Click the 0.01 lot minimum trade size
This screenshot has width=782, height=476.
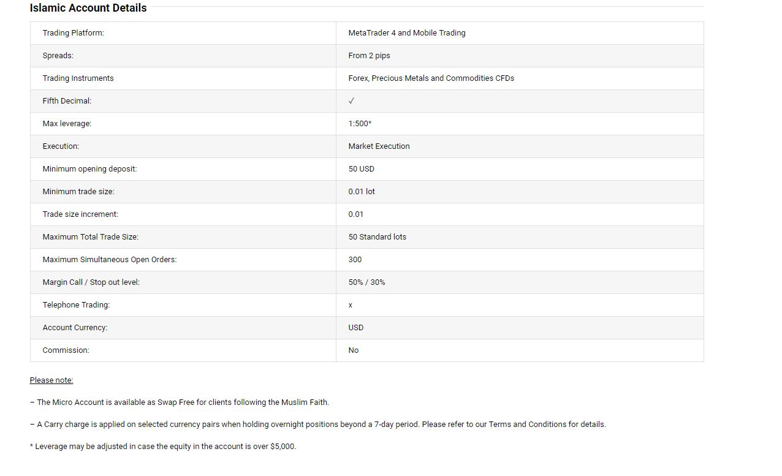[x=362, y=192]
